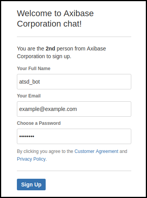Click the 'Welcome to Axibase Corporation chat!' heading
Viewport: 147px width, 198px height.
click(x=55, y=18)
